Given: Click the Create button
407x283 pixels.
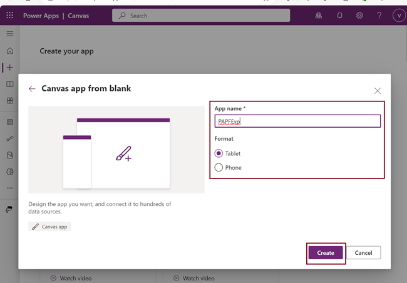Looking at the screenshot, I should coord(326,252).
